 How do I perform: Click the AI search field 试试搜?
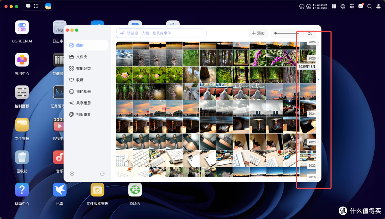(161, 33)
